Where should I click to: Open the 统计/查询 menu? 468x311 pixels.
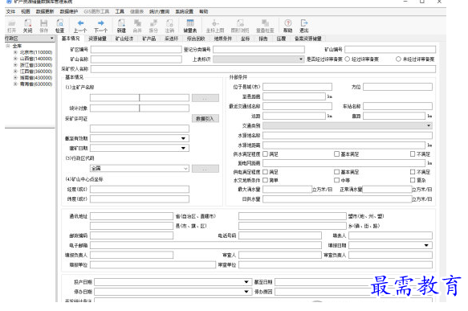160,11
